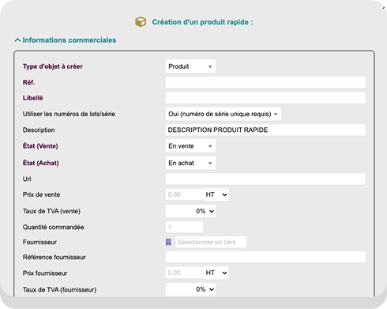Click the Création d'un produit rapide title
Screen dimensions: 387x309
coord(202,22)
